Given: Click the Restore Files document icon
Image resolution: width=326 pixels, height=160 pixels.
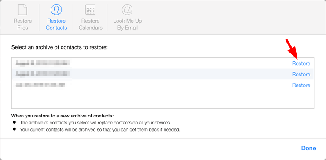Looking at the screenshot, I should point(23,10).
